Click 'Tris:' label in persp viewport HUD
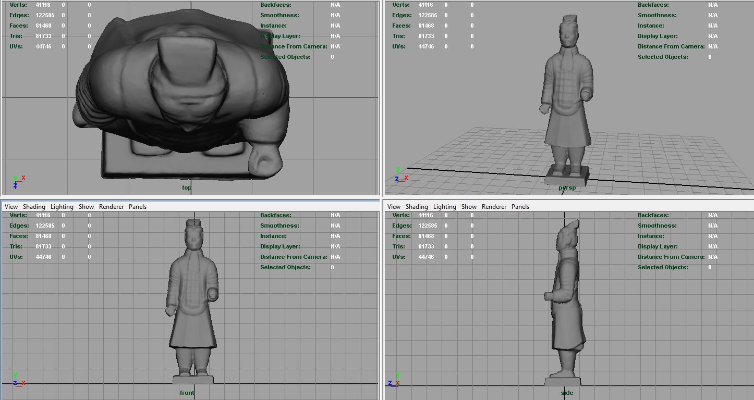The image size is (754, 400). [399, 36]
